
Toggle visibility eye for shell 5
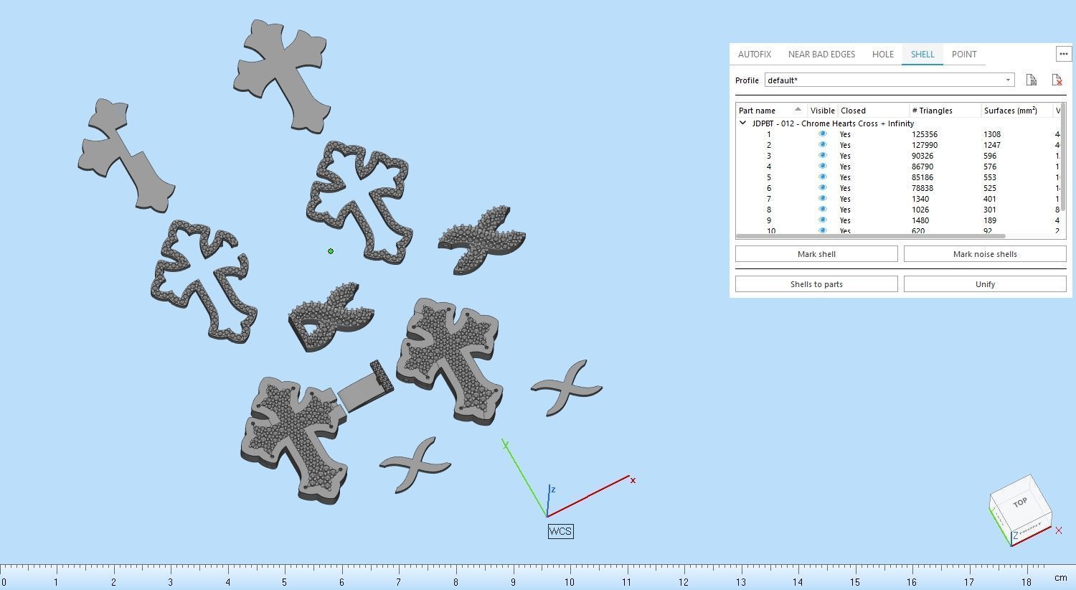point(823,177)
